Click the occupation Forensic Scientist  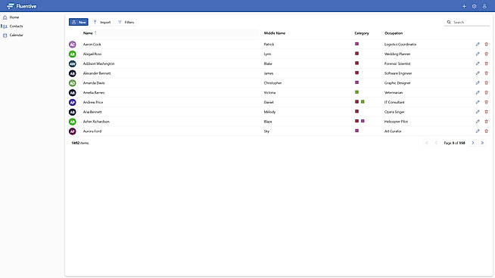click(397, 63)
